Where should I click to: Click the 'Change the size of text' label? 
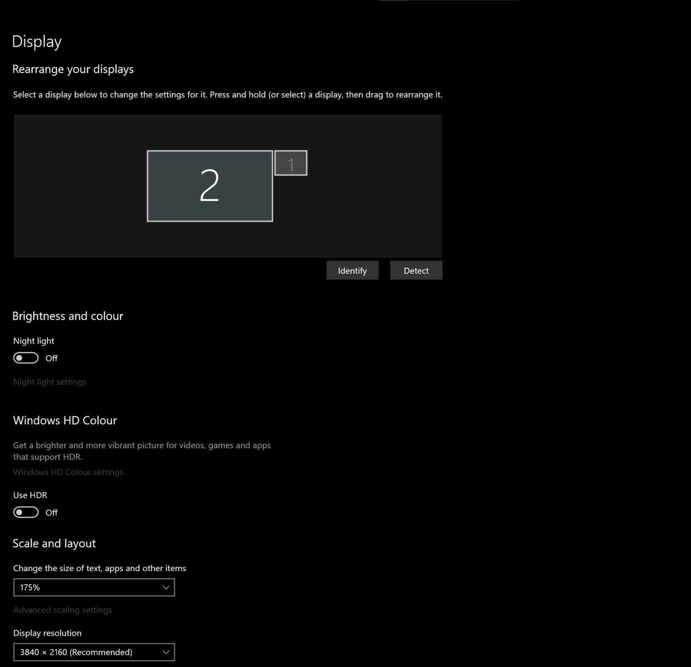pos(100,568)
